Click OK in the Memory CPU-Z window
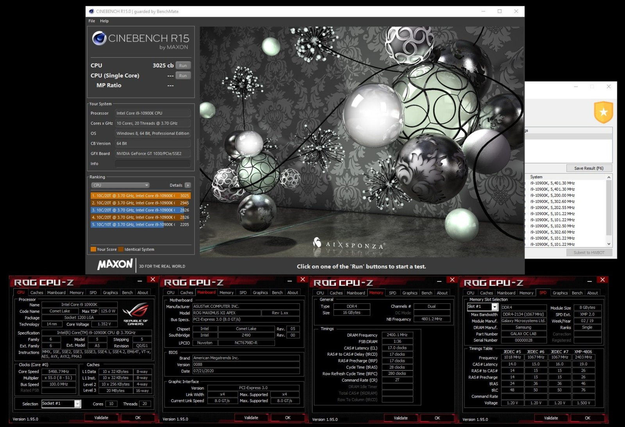 (x=437, y=418)
